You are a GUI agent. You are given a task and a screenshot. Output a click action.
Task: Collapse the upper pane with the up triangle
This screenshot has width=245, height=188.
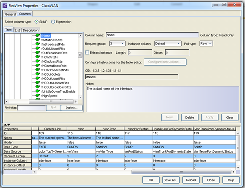pyautogui.click(x=5, y=125)
